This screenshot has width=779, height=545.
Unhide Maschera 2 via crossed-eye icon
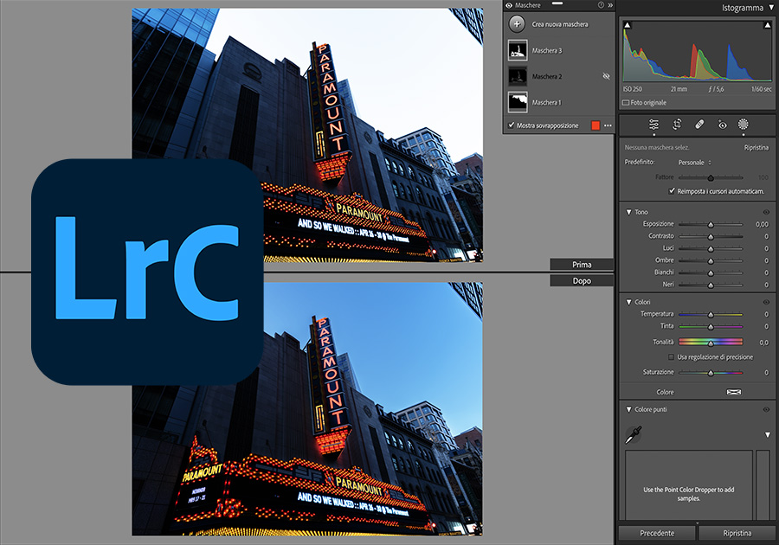606,76
